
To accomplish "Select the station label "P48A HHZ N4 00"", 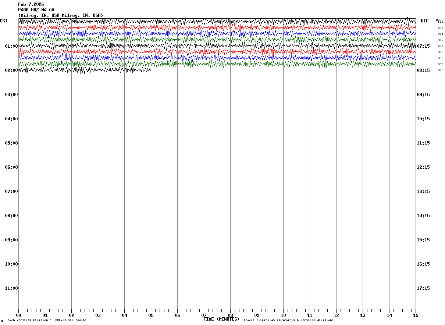I will coord(36,10).
